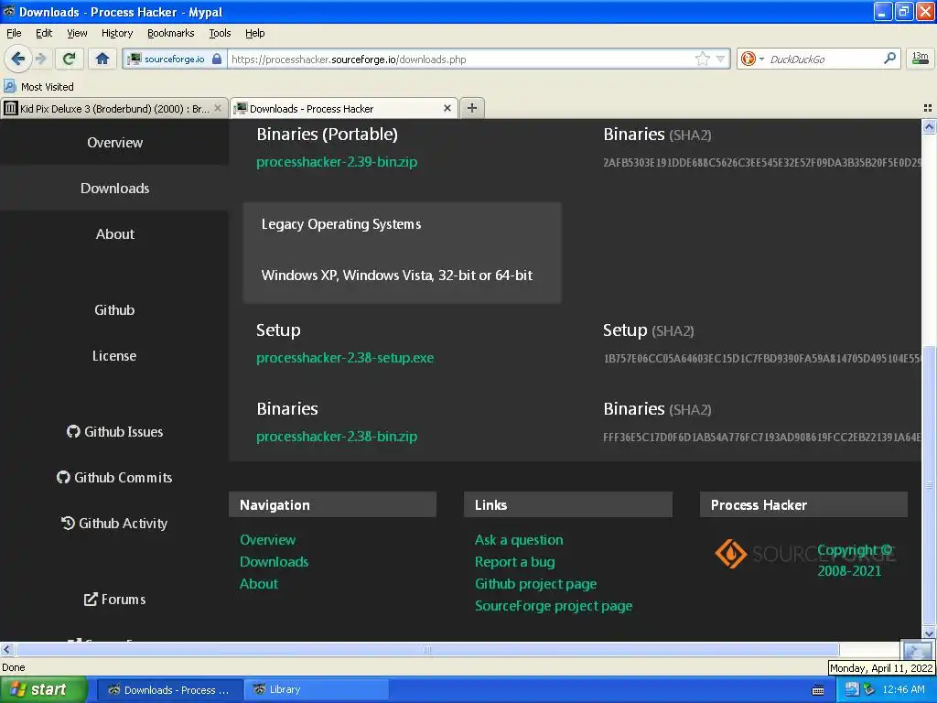Open the Most Visited bookmarks folder
This screenshot has height=703, width=937.
point(38,87)
